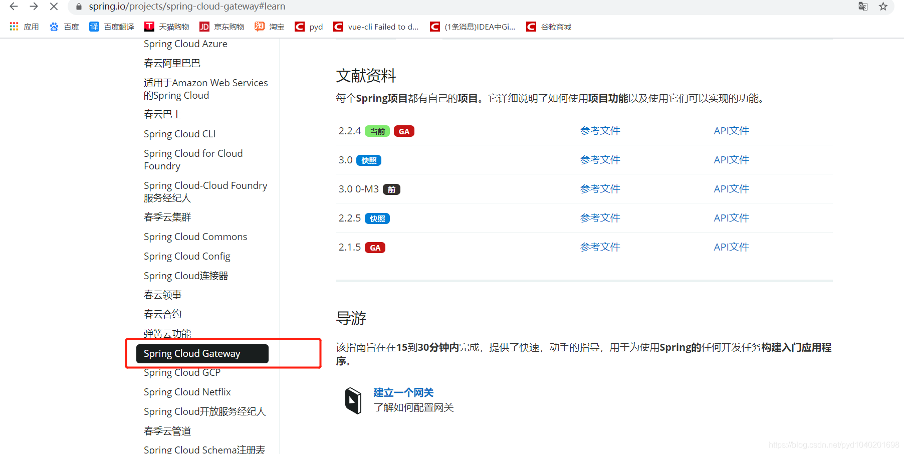Open API文件 for version 3.0 0-M3
Viewport: 904px width, 454px height.
click(732, 189)
